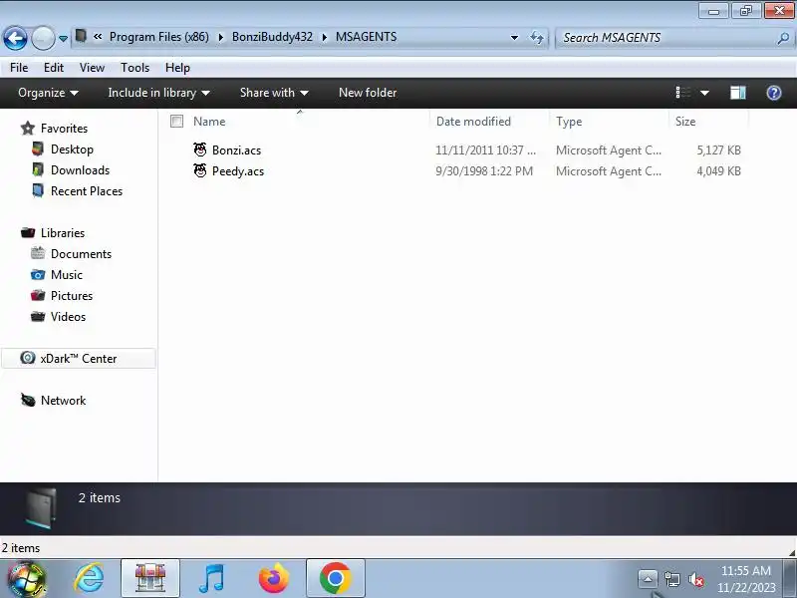Click the network tray icon

[671, 579]
